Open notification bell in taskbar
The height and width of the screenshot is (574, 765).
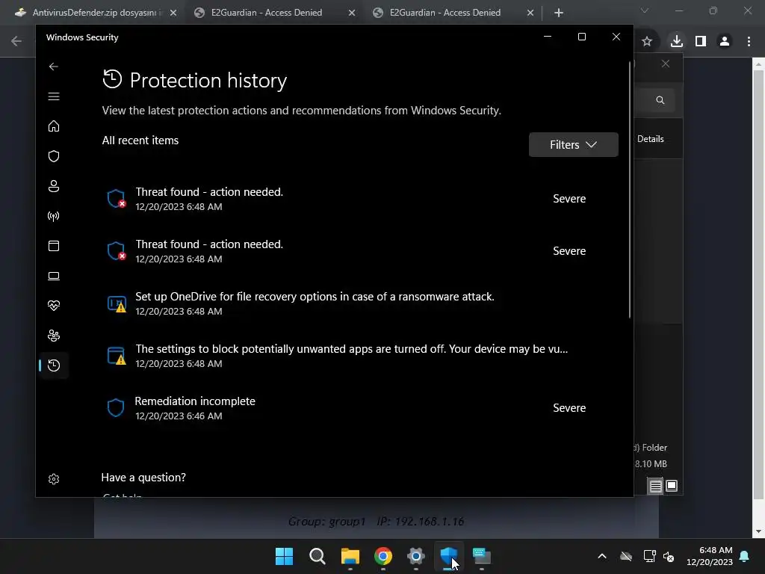(x=745, y=556)
